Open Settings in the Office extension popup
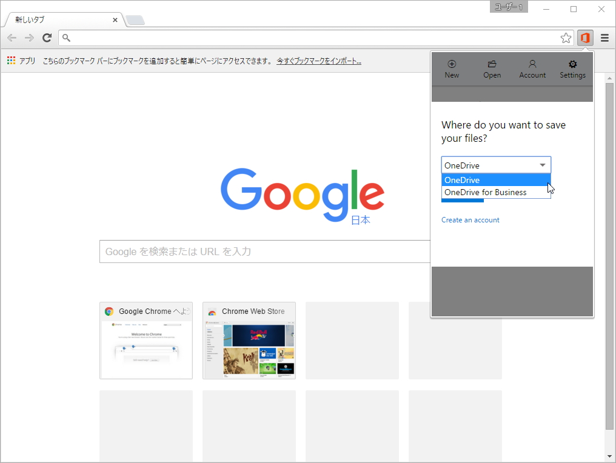 click(572, 67)
